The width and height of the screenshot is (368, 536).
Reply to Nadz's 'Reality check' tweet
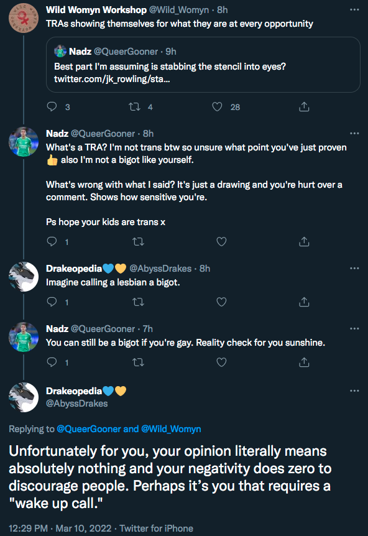coord(52,362)
